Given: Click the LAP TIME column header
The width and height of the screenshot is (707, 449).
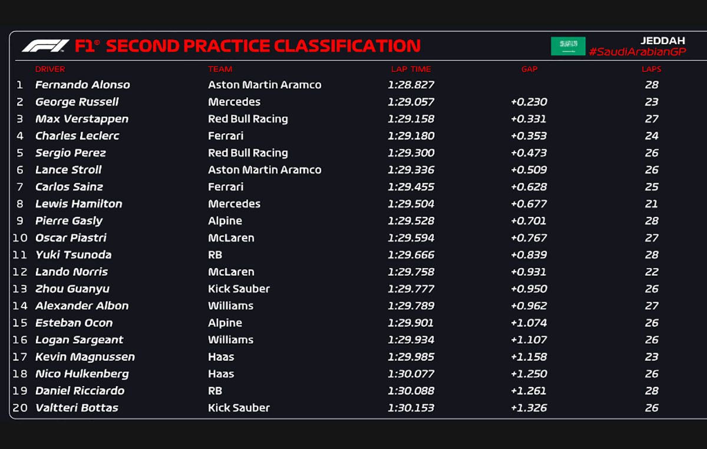Looking at the screenshot, I should coord(411,69).
